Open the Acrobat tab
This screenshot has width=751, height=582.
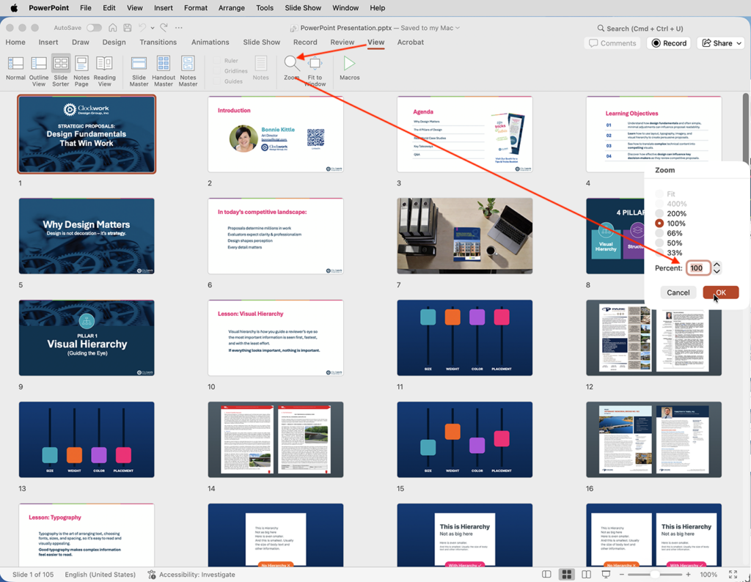[x=411, y=42]
